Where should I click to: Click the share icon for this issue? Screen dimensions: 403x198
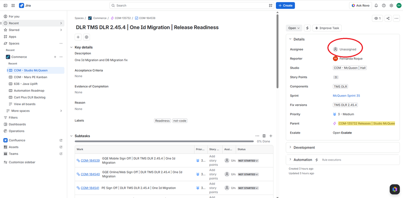388,18
